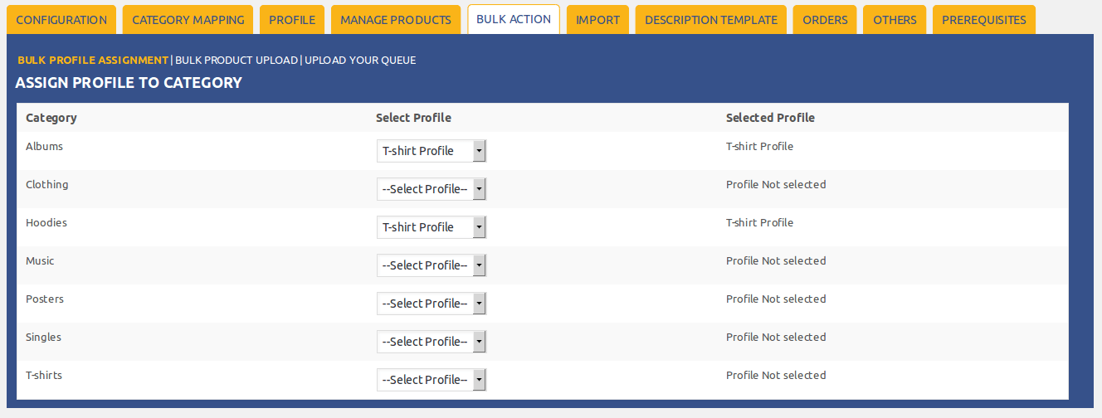This screenshot has width=1102, height=418.
Task: Expand the Singles profile dropdown
Action: [432, 342]
